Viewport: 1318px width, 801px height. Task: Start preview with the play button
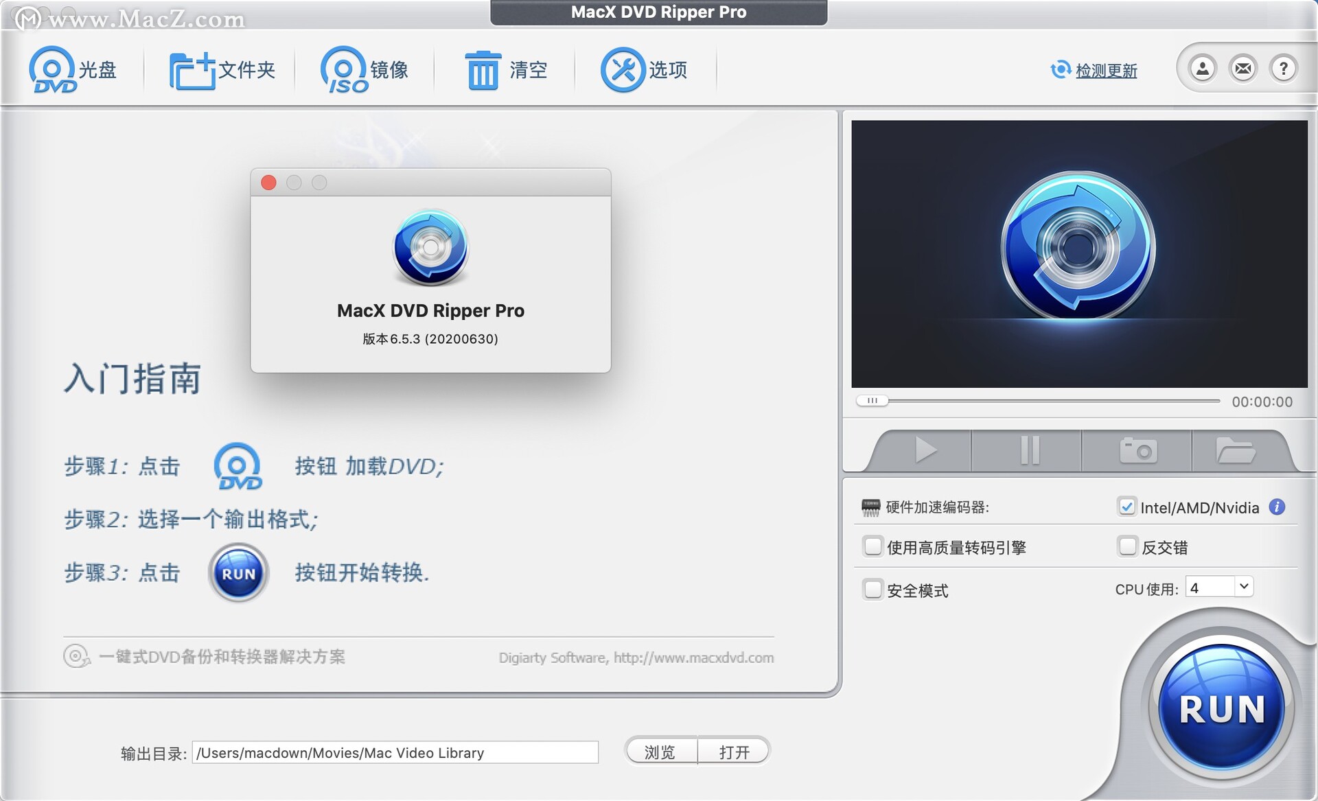pos(925,450)
